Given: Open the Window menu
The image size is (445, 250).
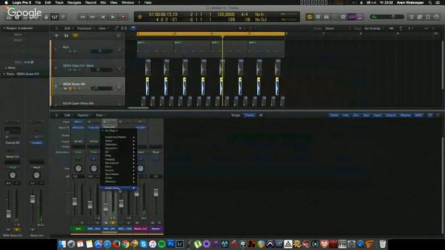Looking at the screenshot, I should 127,3.
